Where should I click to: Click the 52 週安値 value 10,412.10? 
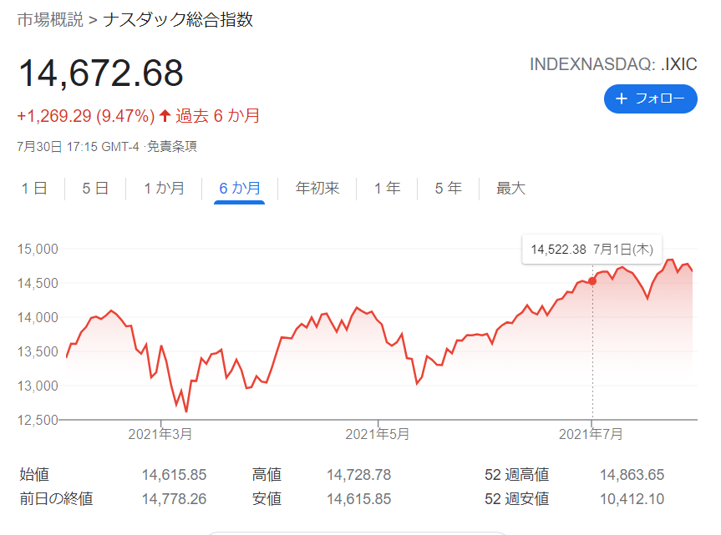click(632, 499)
